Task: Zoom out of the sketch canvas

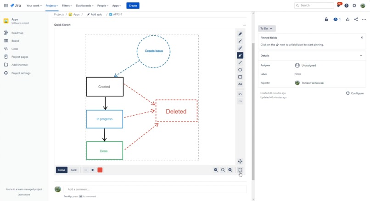Action: click(x=216, y=170)
